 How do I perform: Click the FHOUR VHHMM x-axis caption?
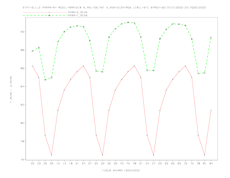click(121, 170)
